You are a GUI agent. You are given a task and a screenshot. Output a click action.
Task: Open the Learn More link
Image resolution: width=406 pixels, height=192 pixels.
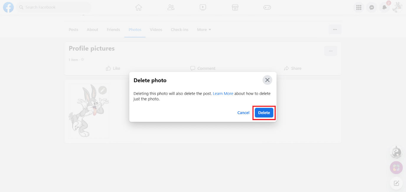coord(223,93)
